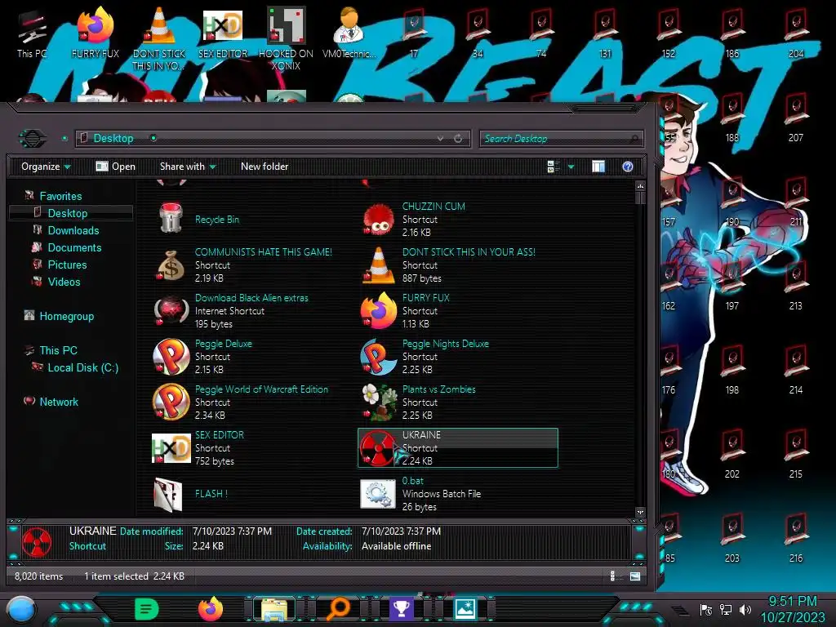The height and width of the screenshot is (627, 836).
Task: Click the Start orb button
Action: pyautogui.click(x=21, y=610)
